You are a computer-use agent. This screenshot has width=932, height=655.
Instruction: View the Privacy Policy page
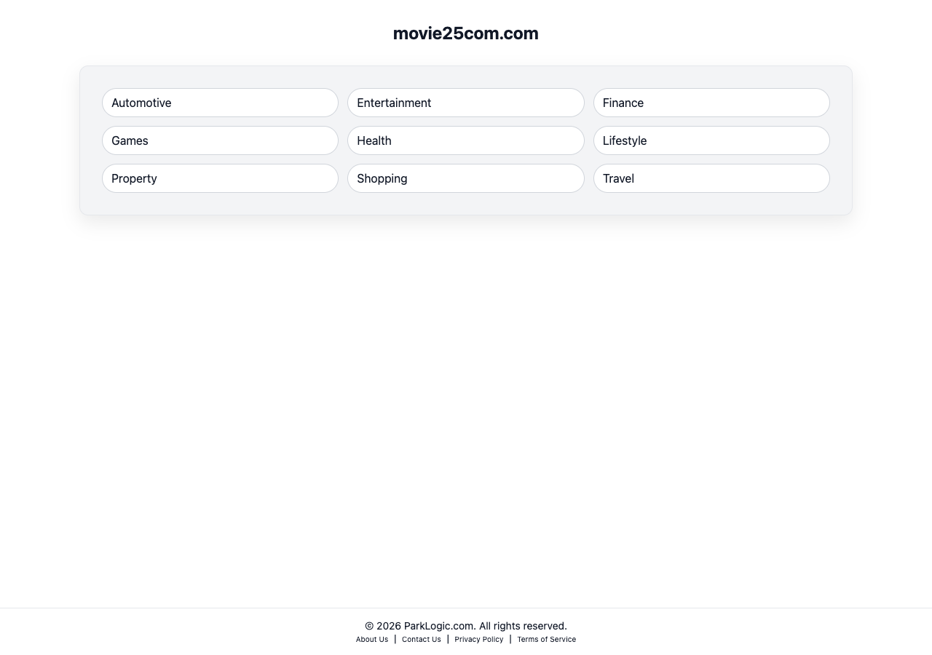click(x=479, y=640)
